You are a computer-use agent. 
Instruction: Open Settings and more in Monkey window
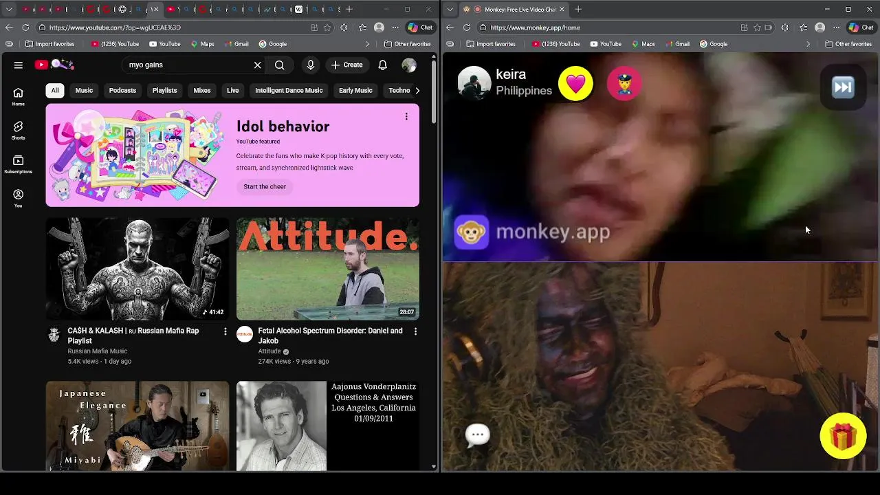click(836, 27)
